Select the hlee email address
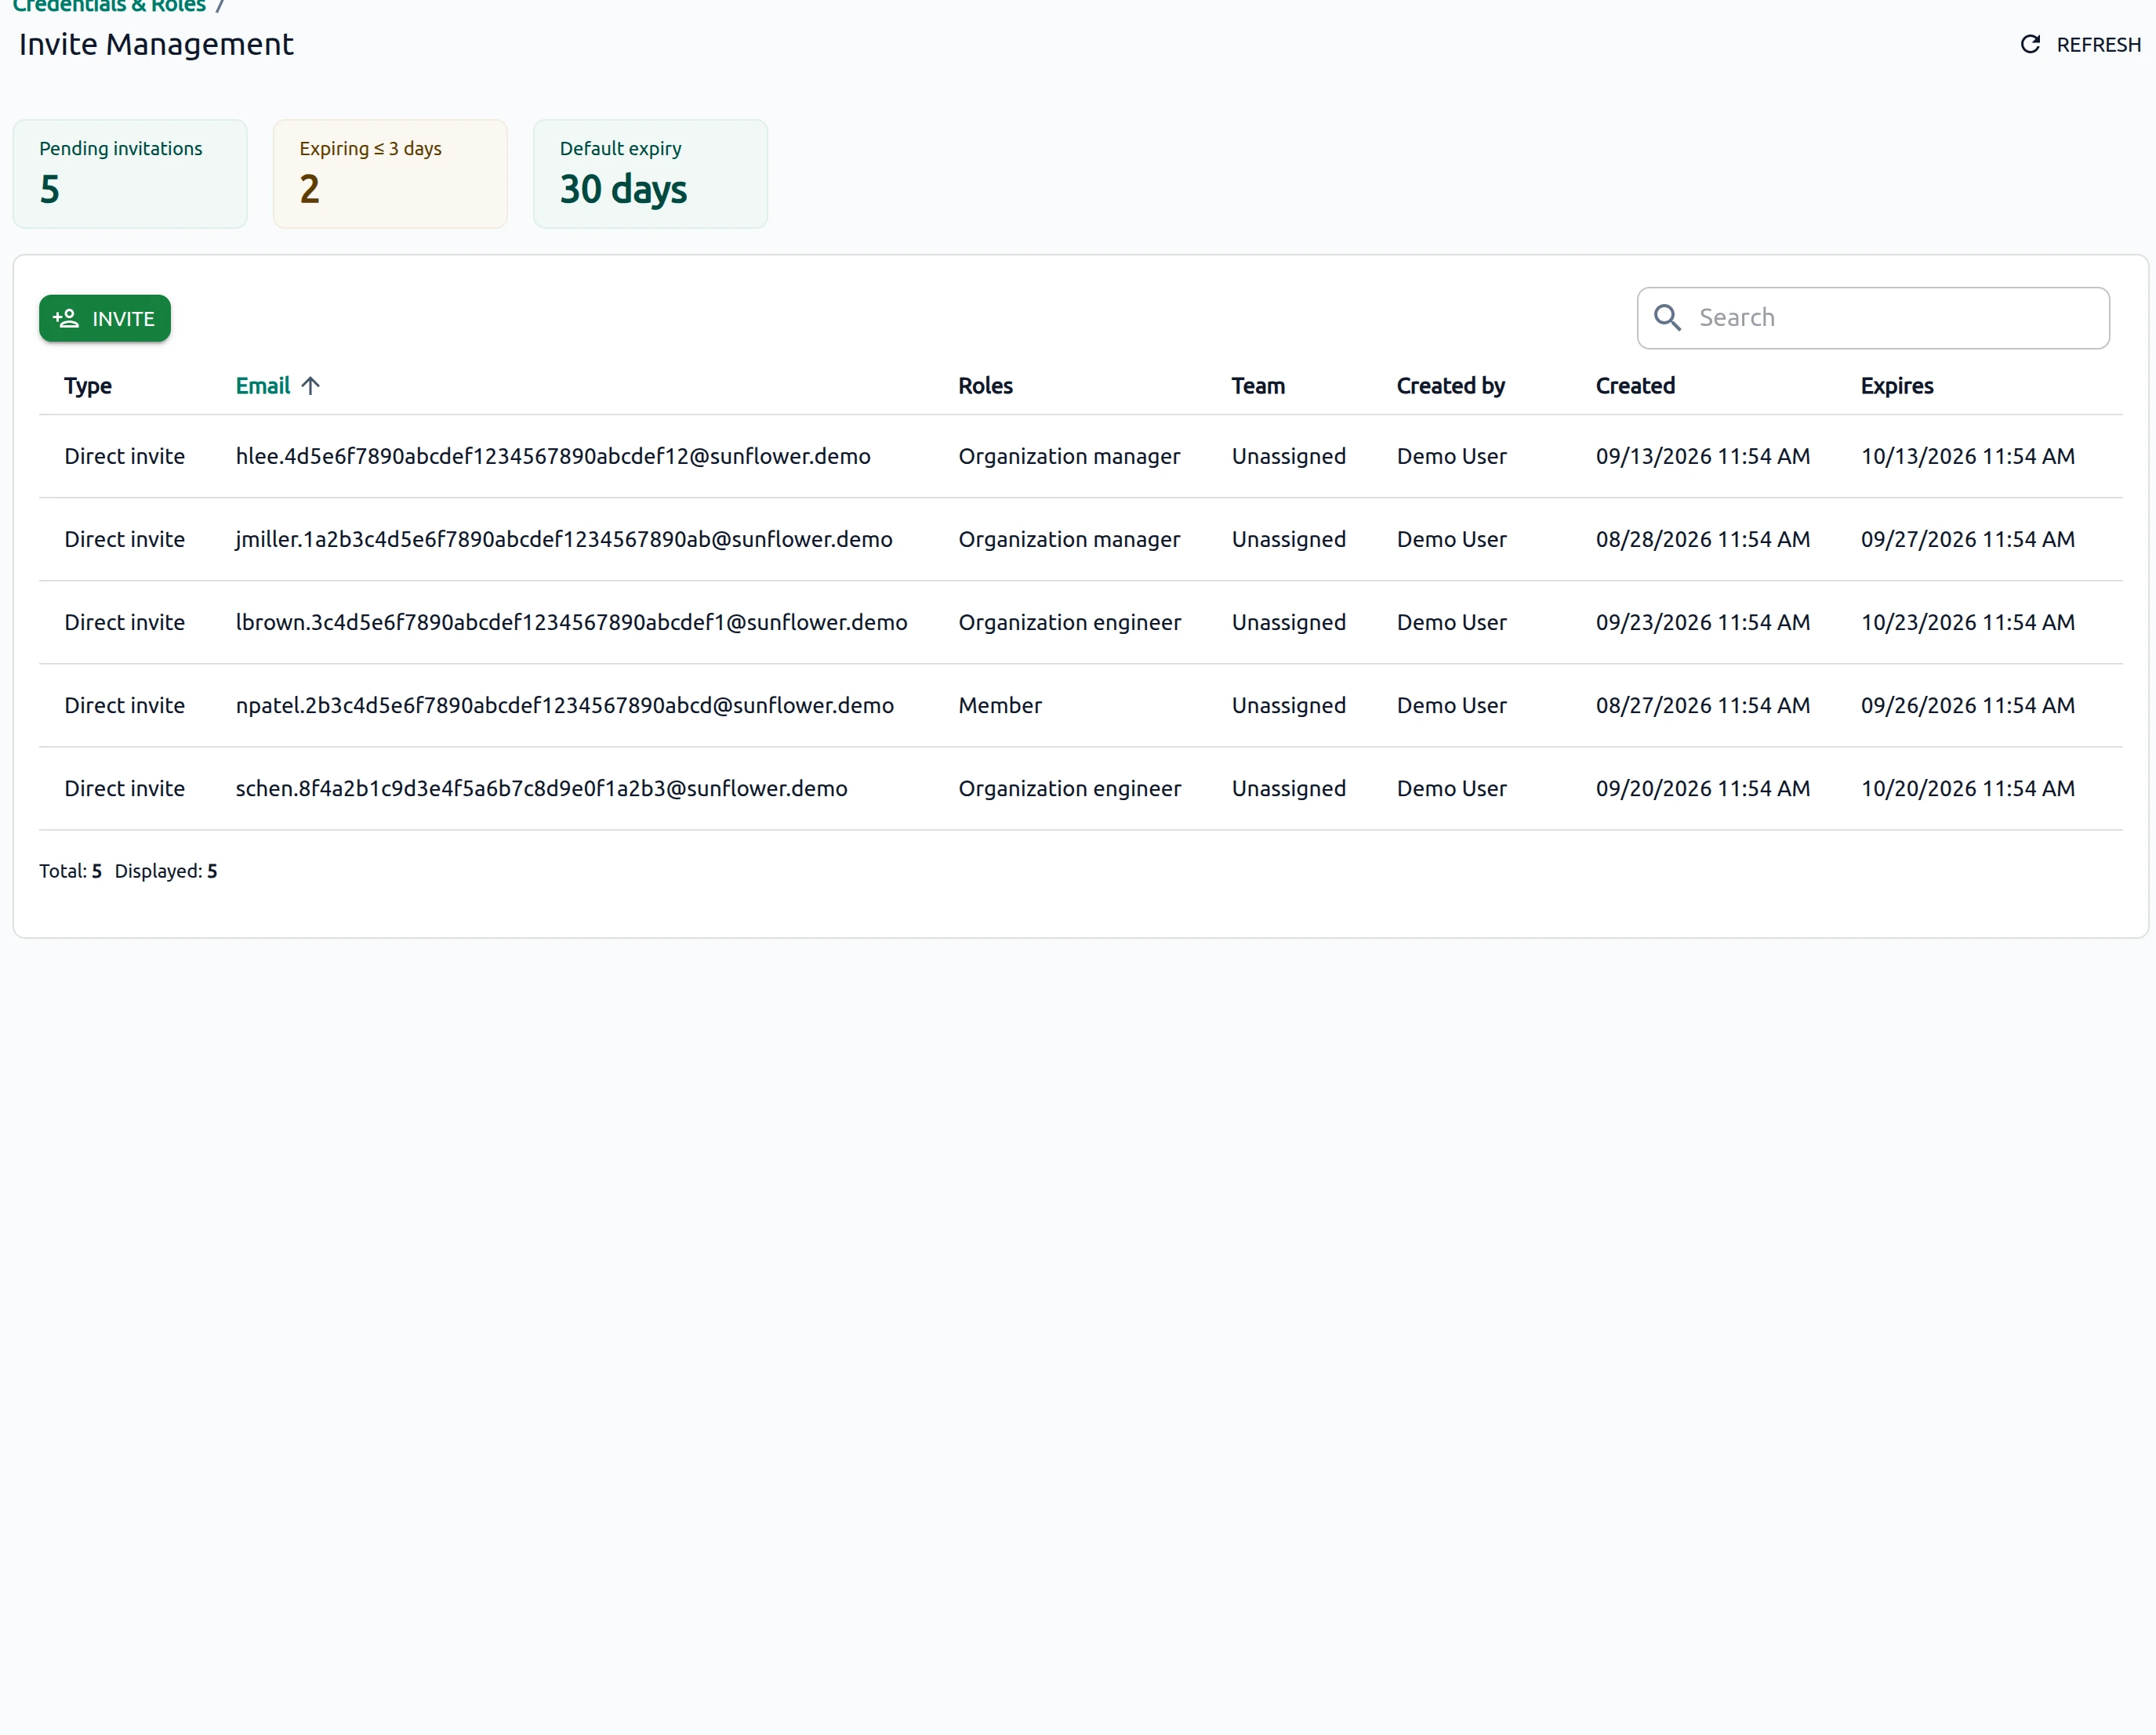 [553, 457]
